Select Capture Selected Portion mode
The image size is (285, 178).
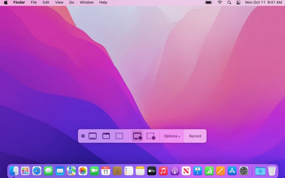tap(119, 136)
